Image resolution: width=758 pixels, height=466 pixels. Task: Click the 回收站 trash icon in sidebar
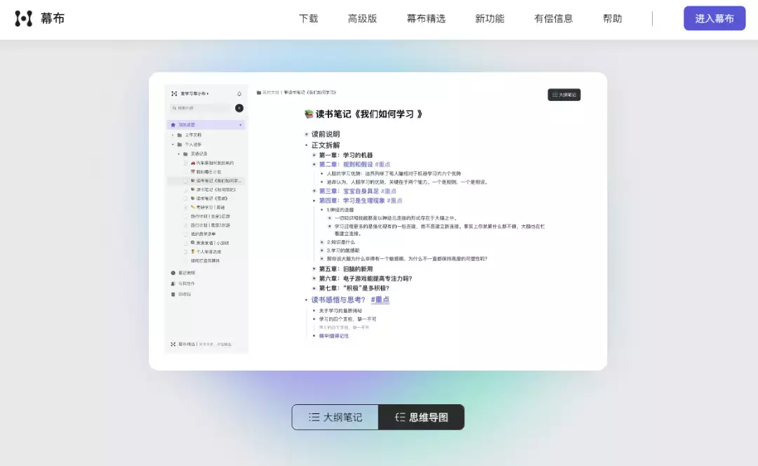point(173,294)
